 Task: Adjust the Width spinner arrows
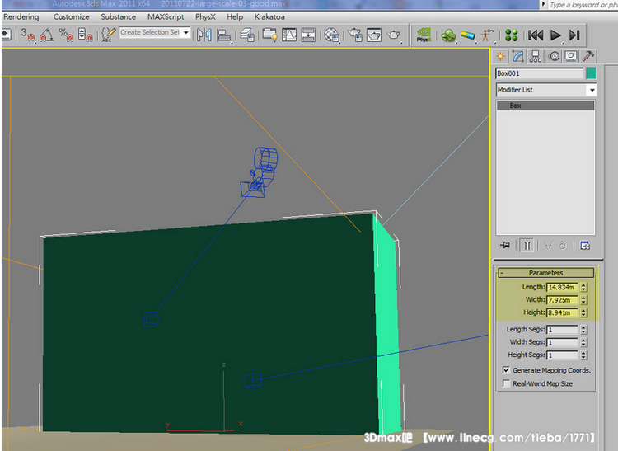(583, 299)
